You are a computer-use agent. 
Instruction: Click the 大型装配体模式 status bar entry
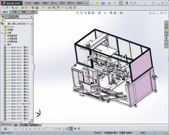coord(110,133)
